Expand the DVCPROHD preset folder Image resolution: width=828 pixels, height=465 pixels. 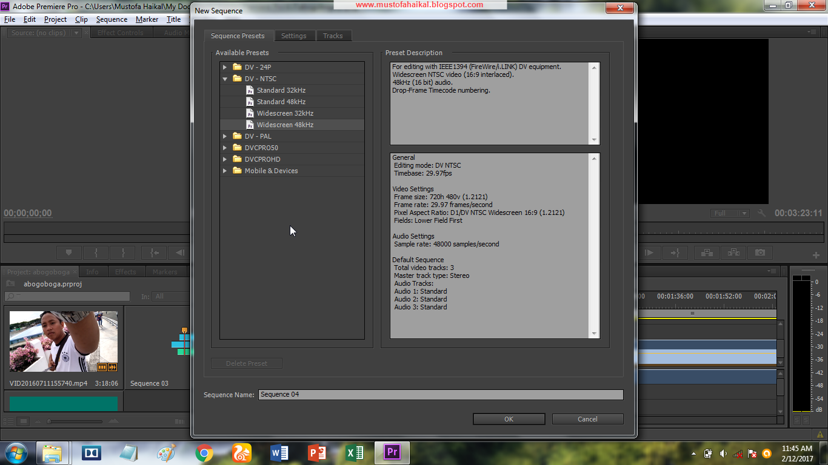point(225,159)
